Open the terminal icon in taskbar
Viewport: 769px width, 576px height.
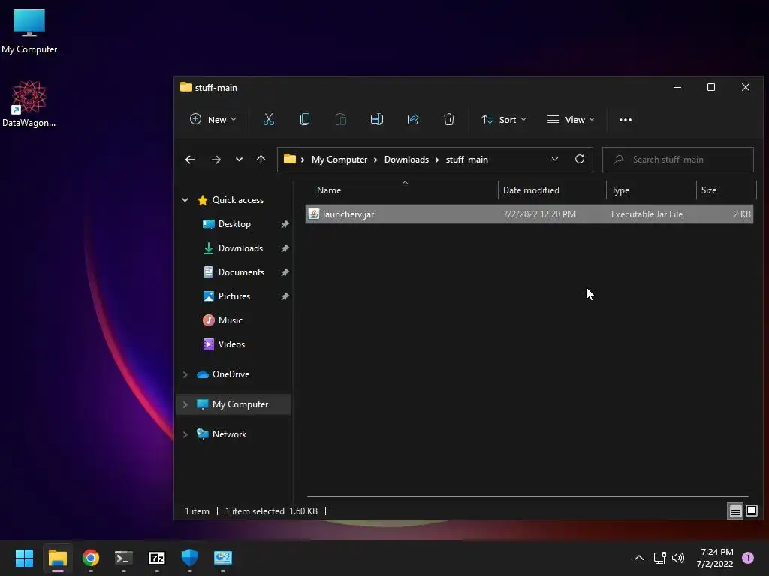[124, 558]
